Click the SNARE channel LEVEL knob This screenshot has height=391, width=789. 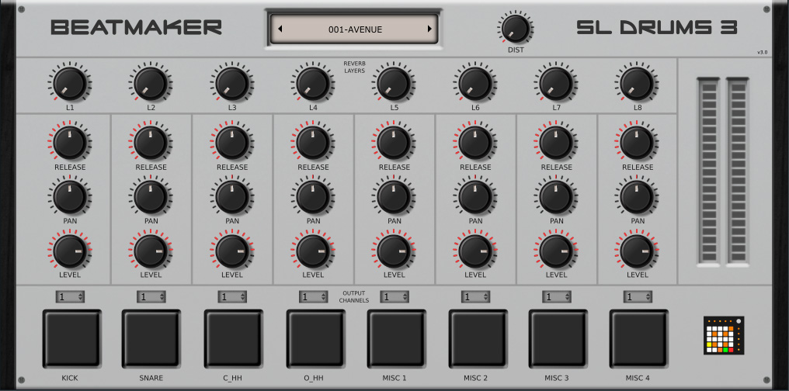coord(151,251)
